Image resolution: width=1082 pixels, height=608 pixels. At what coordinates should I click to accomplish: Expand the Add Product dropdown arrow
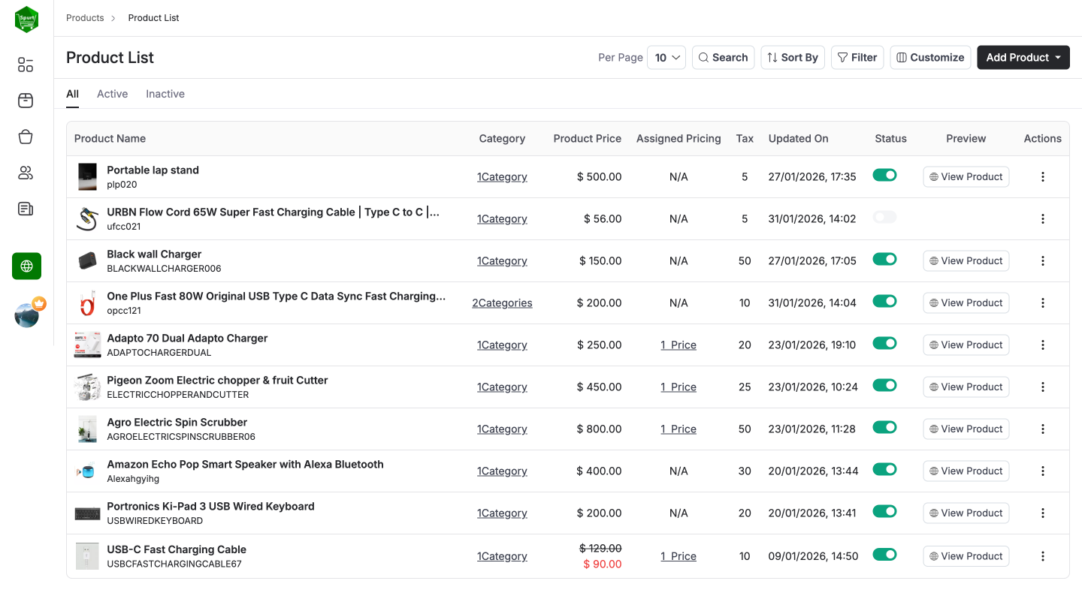(x=1056, y=57)
